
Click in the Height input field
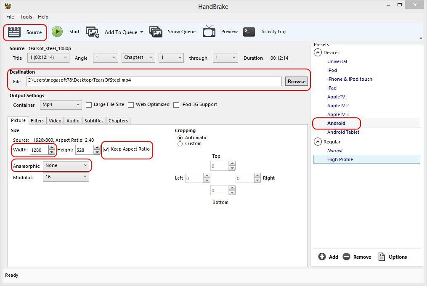click(85, 150)
